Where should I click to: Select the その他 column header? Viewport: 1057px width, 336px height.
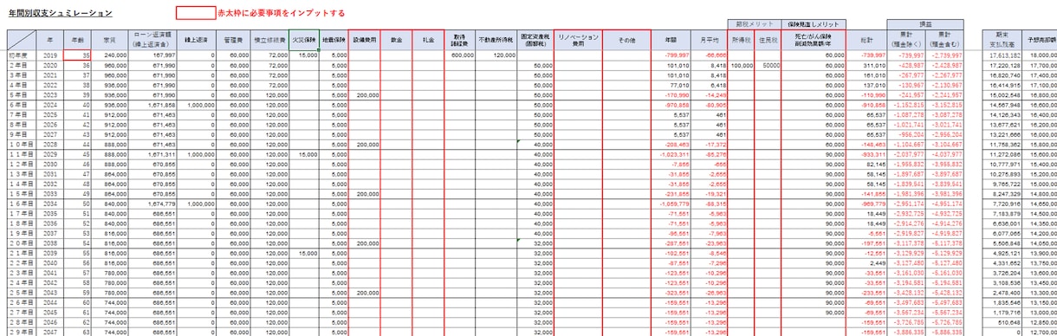point(626,40)
